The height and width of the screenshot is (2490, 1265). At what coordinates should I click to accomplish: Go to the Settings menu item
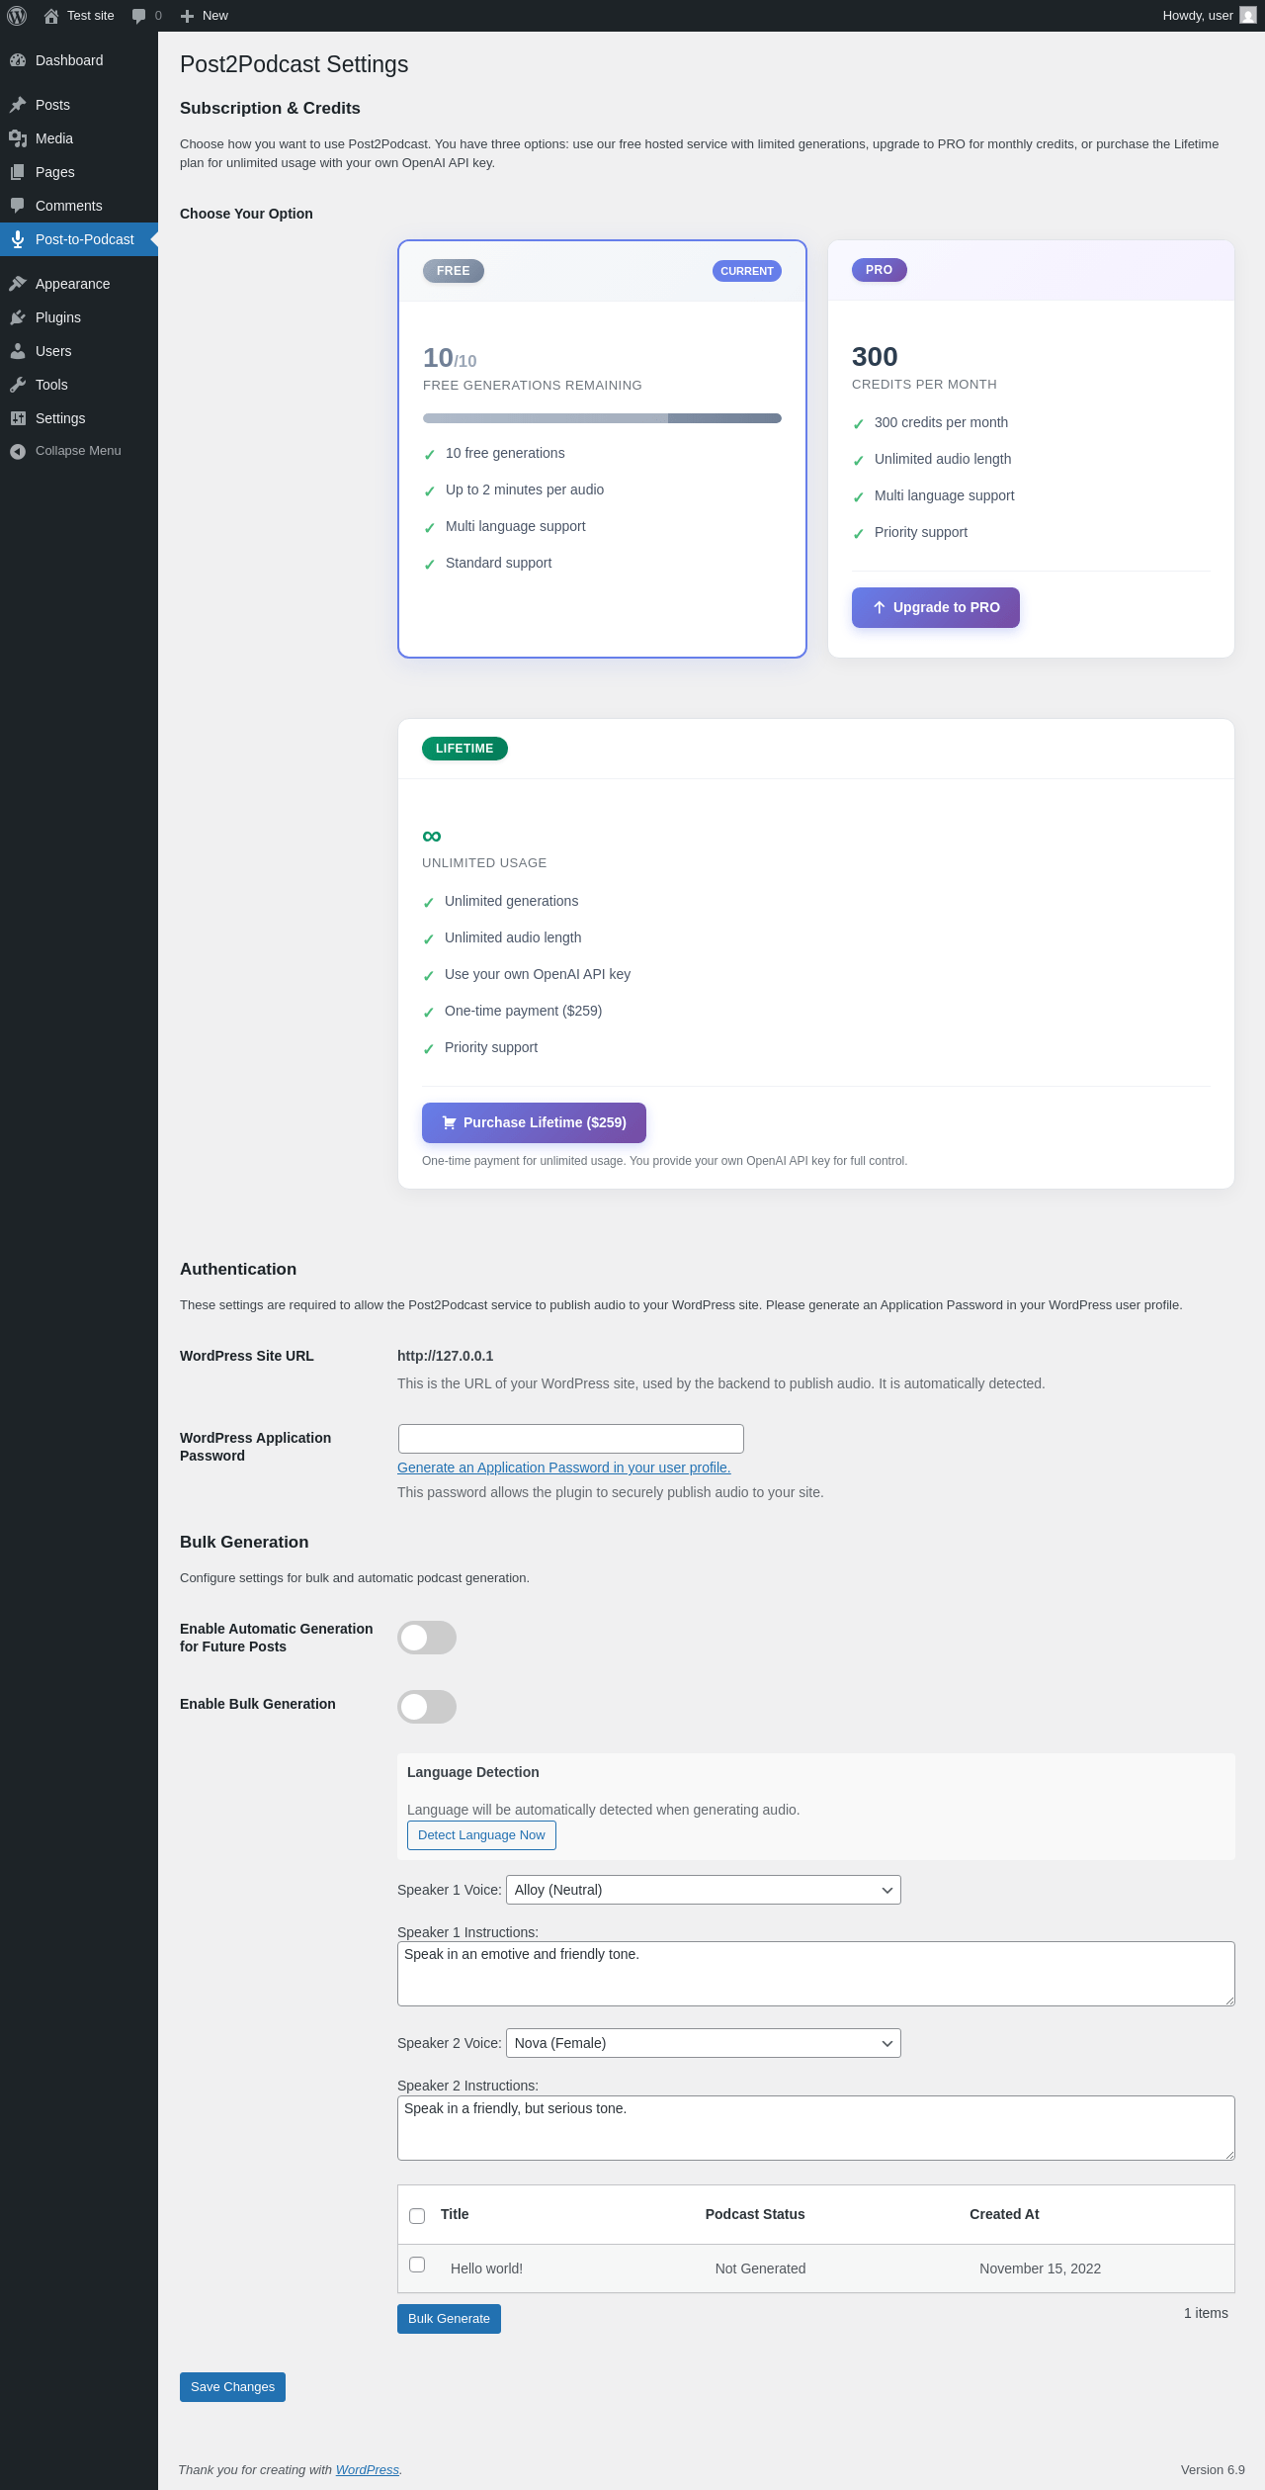pos(60,418)
